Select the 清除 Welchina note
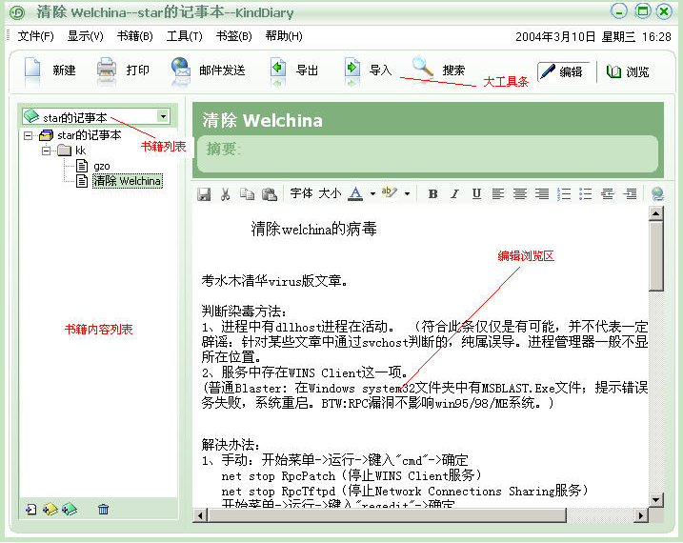Screen dimensions: 683x543 point(128,181)
